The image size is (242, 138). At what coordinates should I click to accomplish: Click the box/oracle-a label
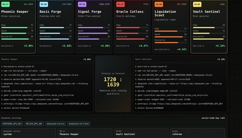(123, 46)
